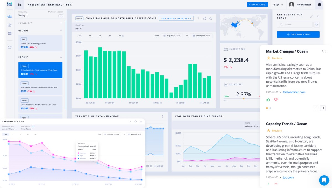The image size is (332, 188).
Task: Select the FBX02 North America West Coast card
Action: click(40, 87)
